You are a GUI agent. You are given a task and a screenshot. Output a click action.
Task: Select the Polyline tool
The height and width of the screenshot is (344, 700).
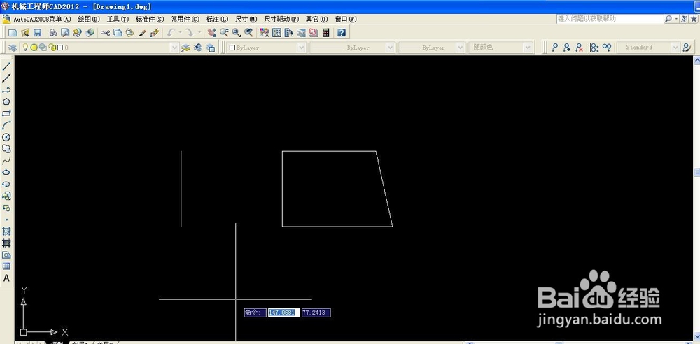pos(6,90)
